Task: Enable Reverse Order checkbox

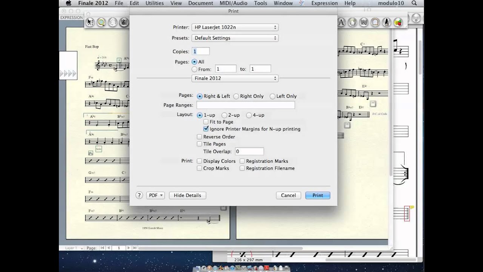Action: click(199, 137)
